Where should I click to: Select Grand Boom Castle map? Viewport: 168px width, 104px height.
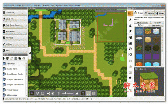[x=14, y=74]
